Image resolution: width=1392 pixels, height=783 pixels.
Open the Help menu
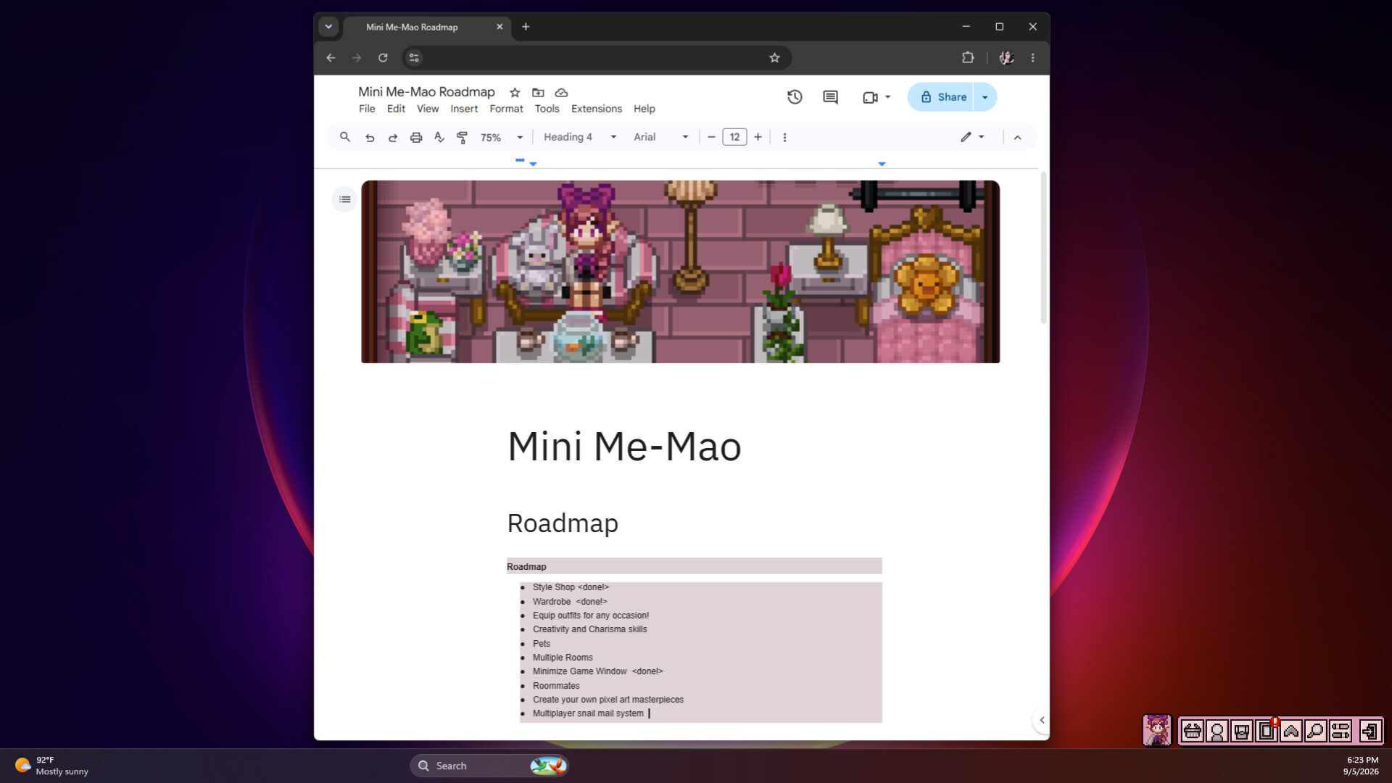pyautogui.click(x=645, y=109)
